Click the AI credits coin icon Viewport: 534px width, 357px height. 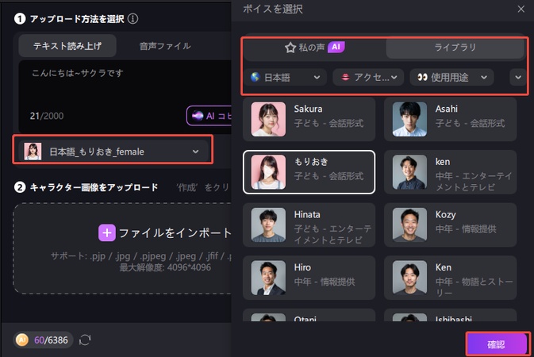coord(22,340)
